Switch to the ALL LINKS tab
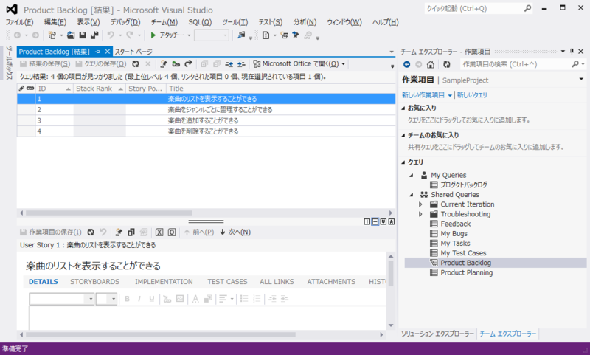Viewport: 590px width, 355px height. (277, 282)
